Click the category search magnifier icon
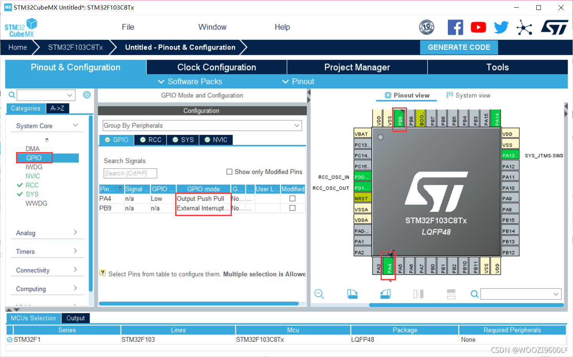 [12, 95]
